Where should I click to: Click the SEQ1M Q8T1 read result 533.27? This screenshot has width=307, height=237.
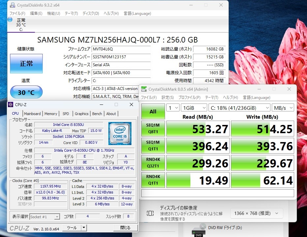tap(198, 129)
